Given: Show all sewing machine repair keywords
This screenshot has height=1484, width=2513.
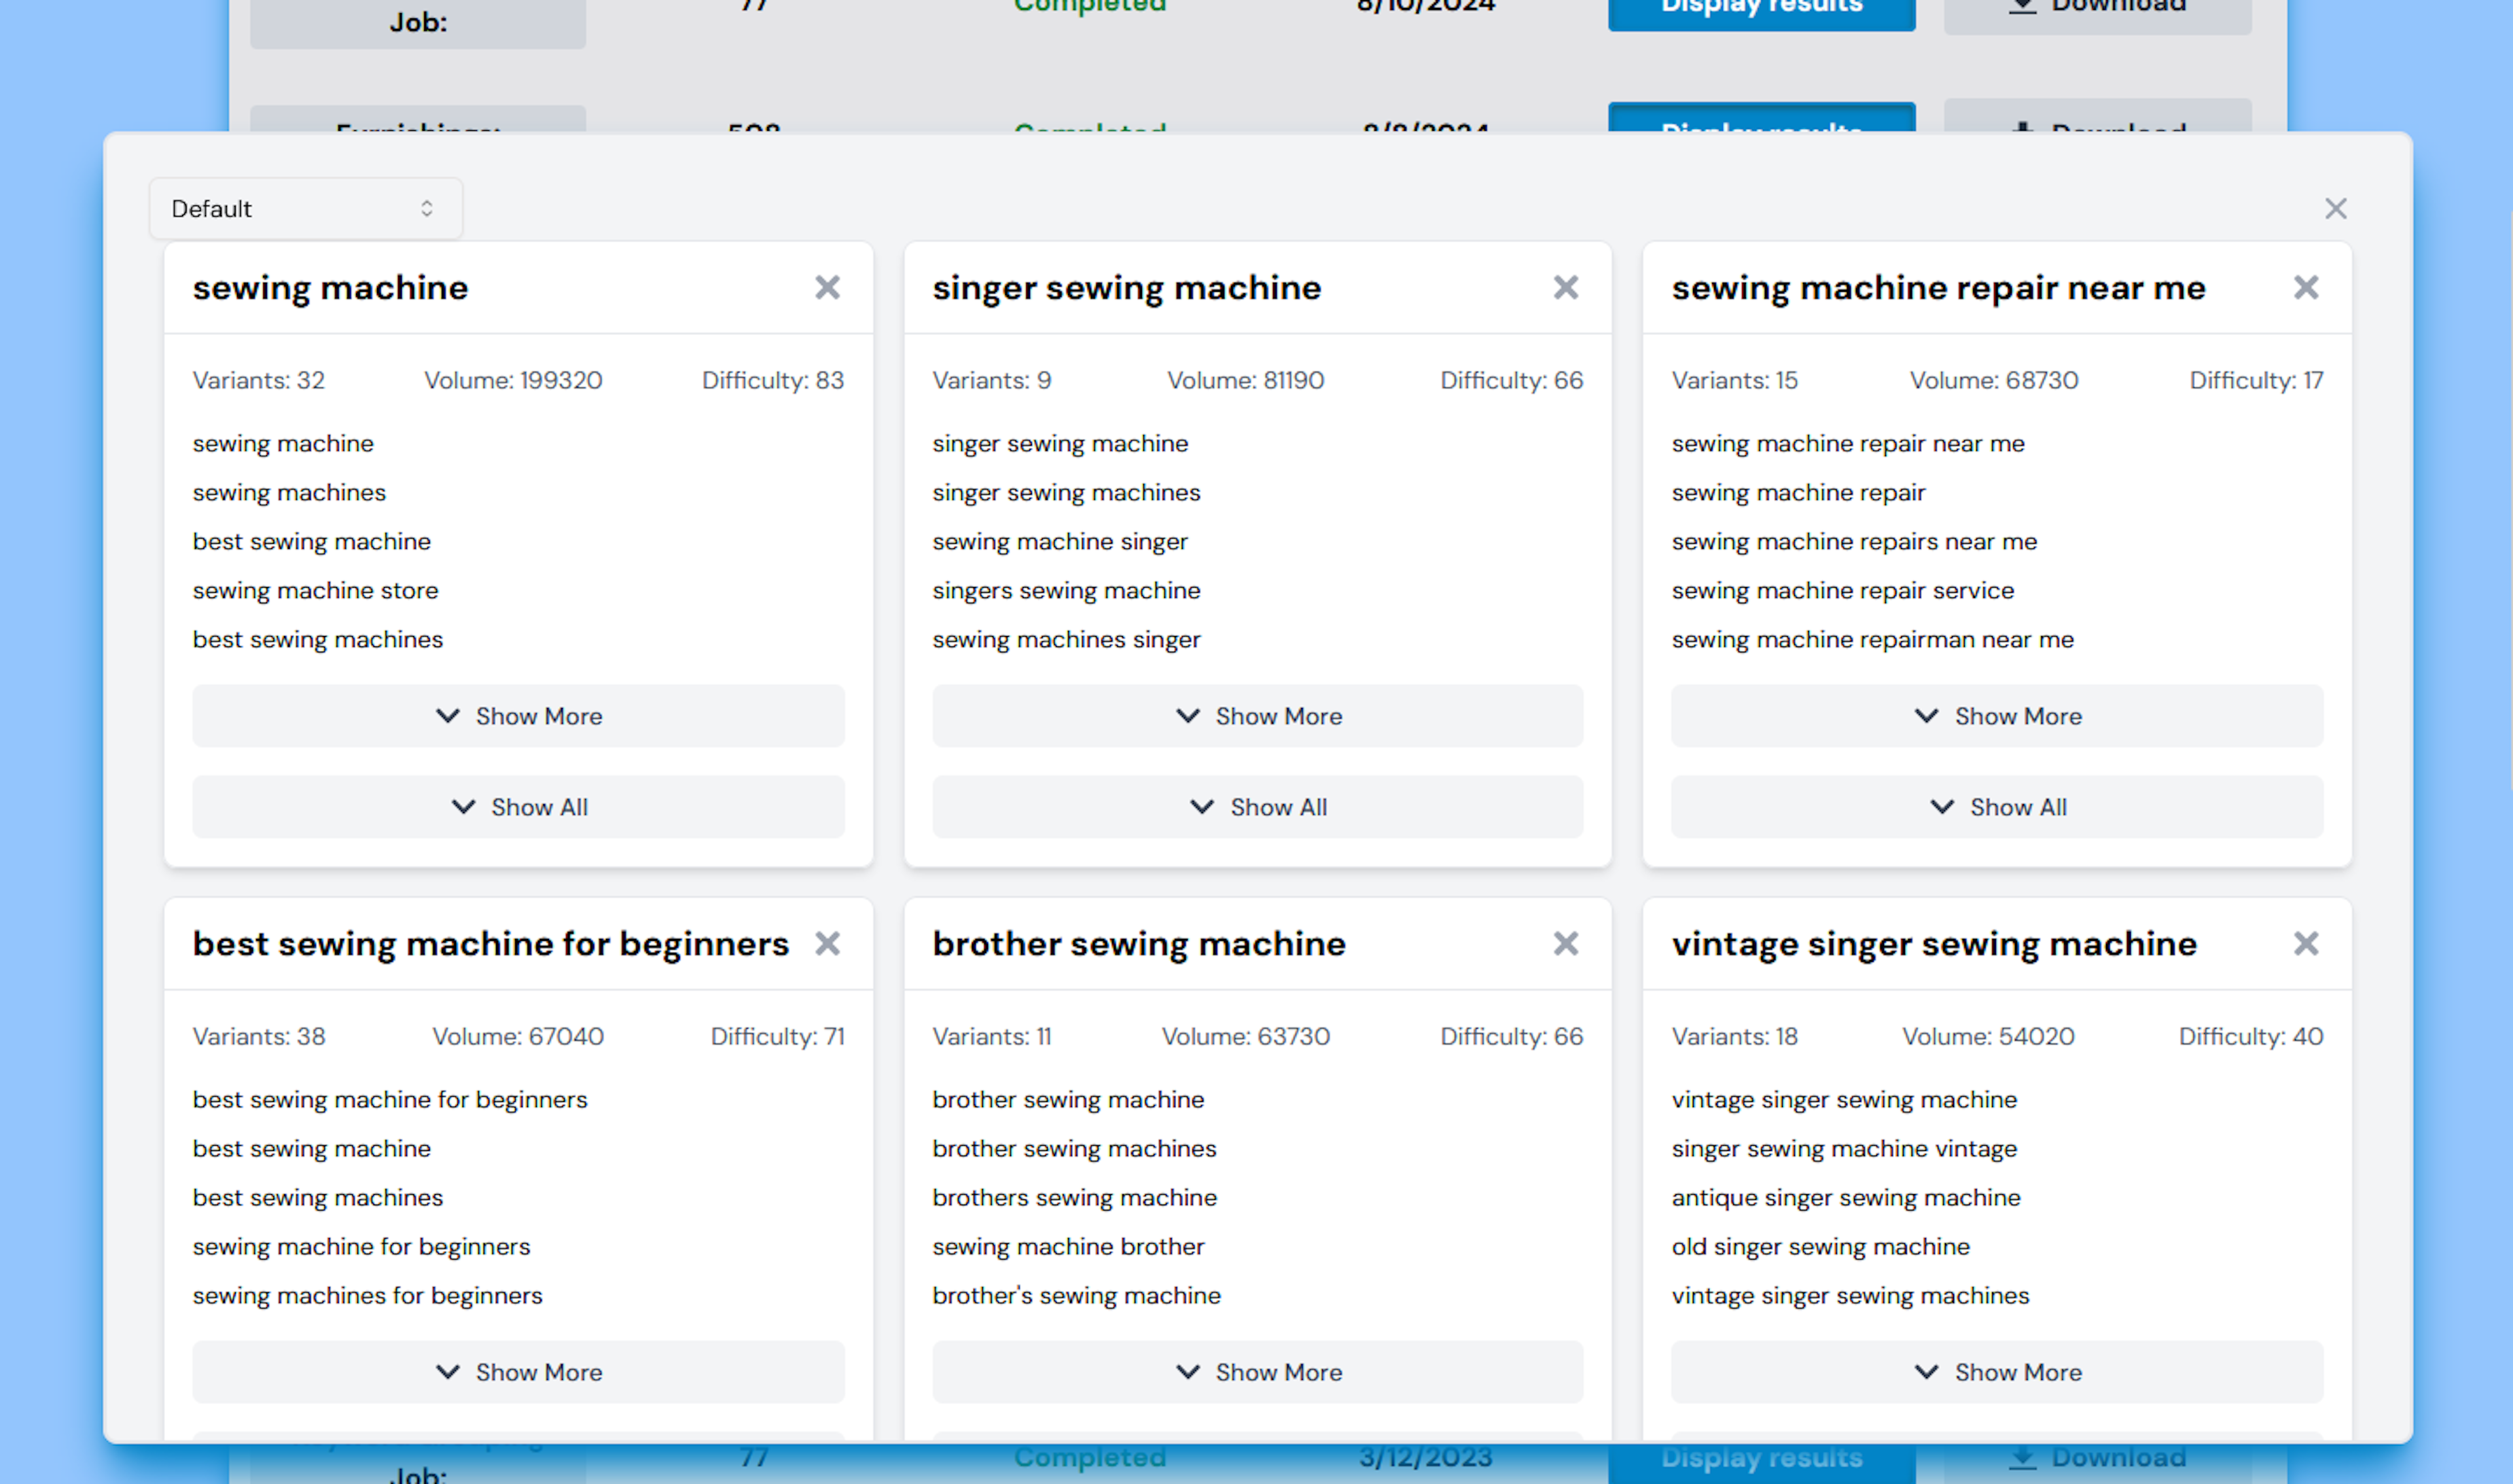Looking at the screenshot, I should point(1996,807).
